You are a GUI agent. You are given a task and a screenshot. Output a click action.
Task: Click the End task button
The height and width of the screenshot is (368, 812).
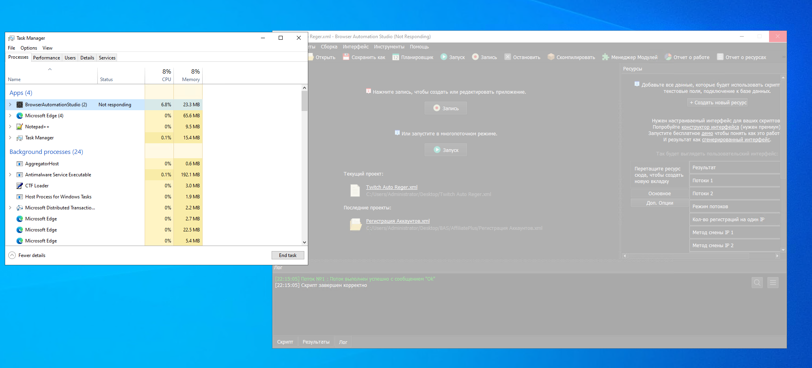[x=287, y=255]
